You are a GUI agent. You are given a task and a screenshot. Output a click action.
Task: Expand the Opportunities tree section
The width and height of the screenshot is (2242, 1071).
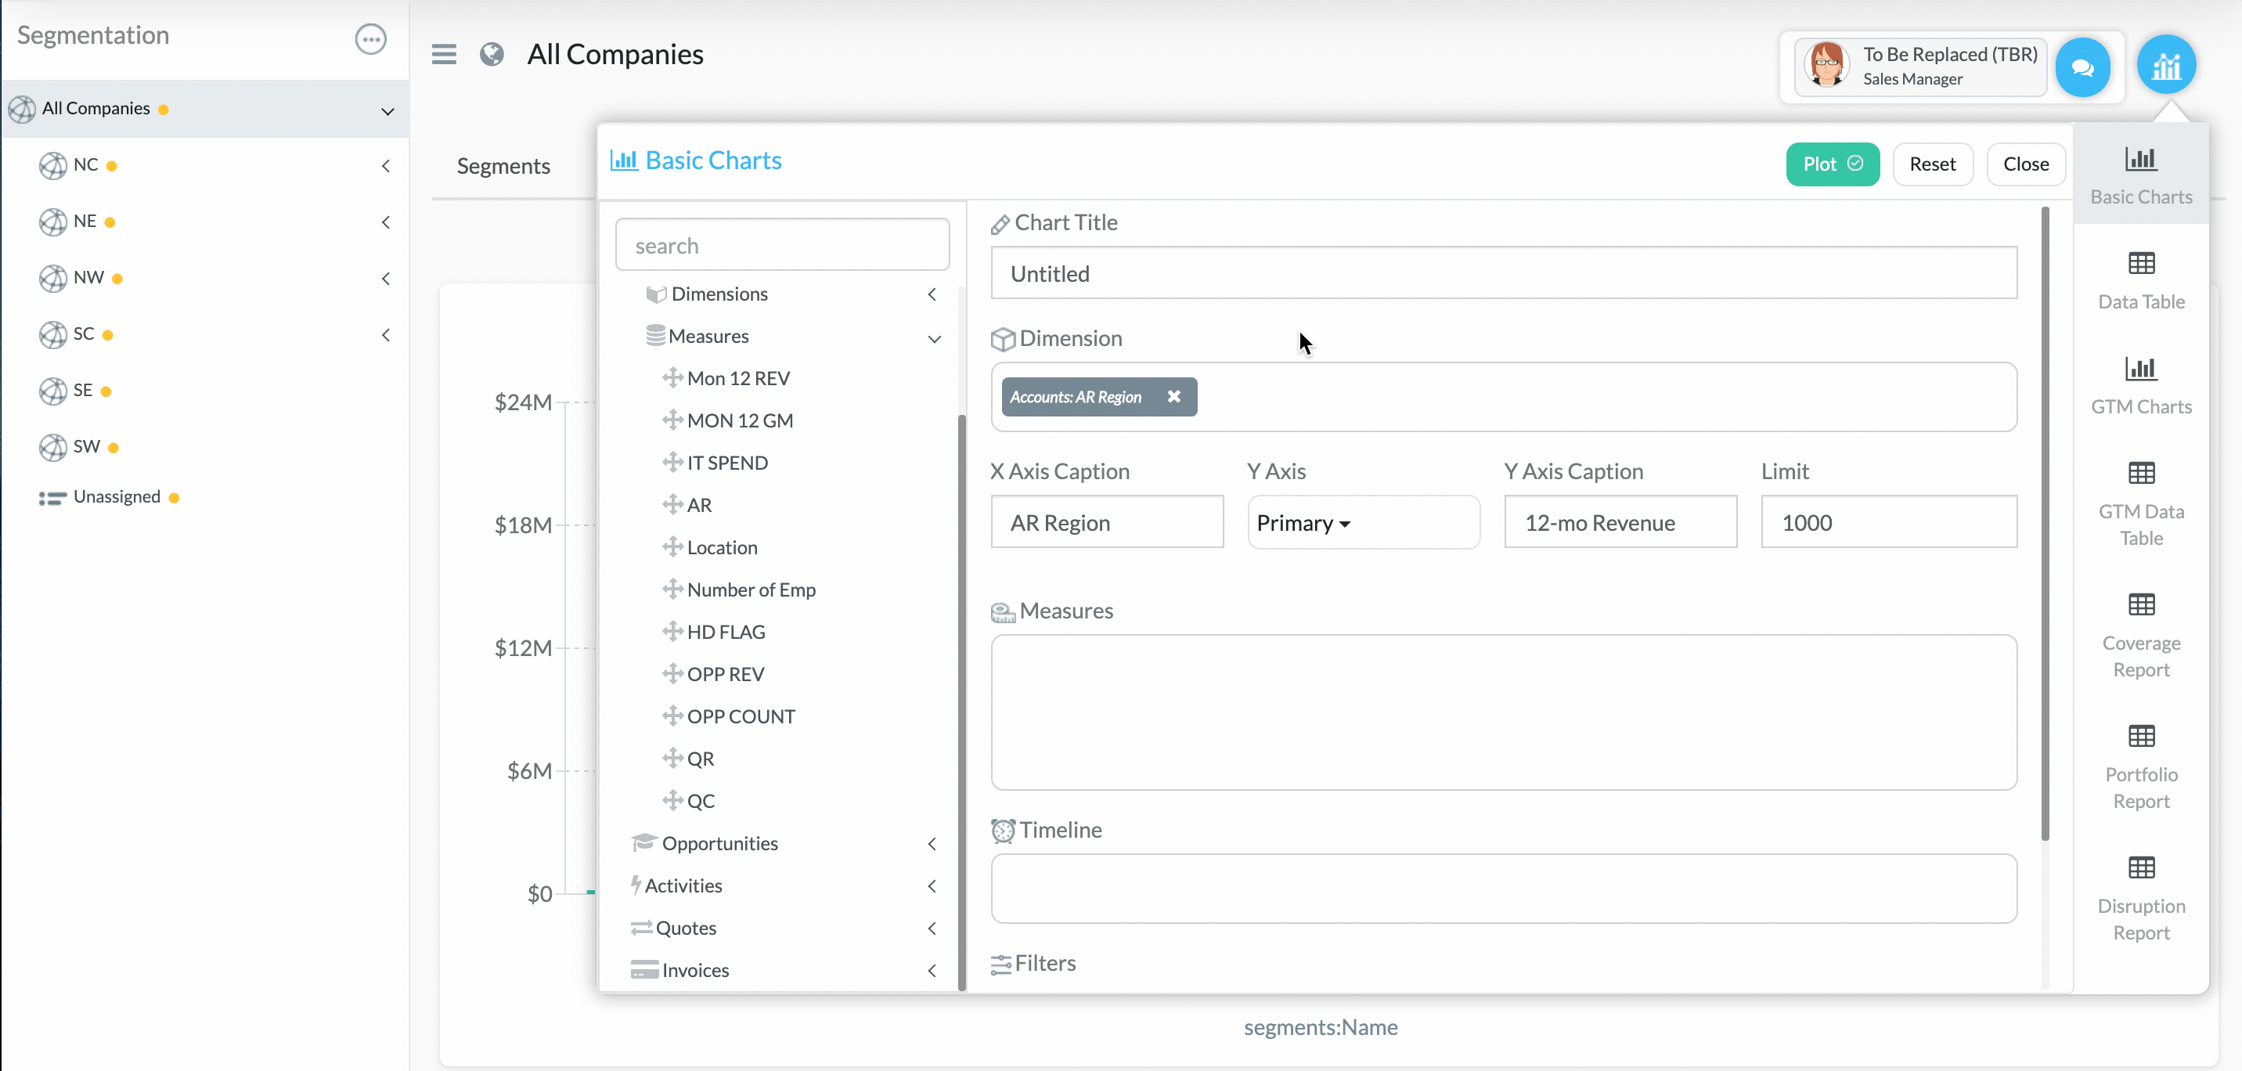point(932,843)
